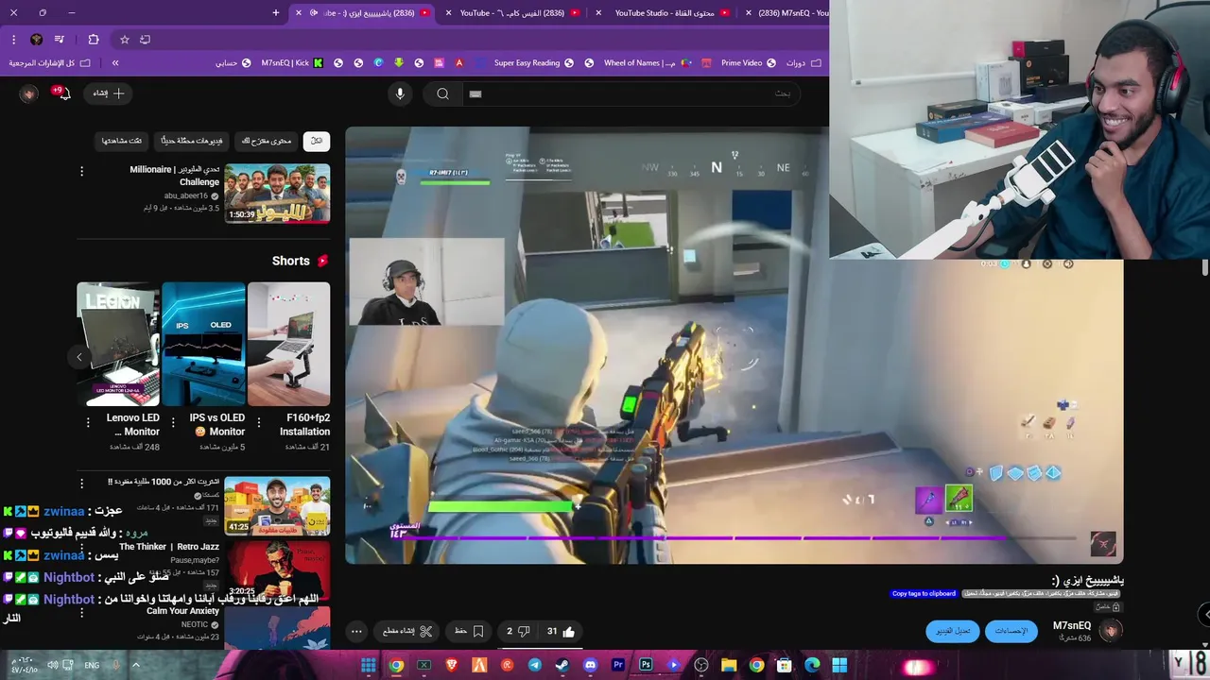Click the YouTube search magnifier button
This screenshot has width=1210, height=680.
coord(442,93)
